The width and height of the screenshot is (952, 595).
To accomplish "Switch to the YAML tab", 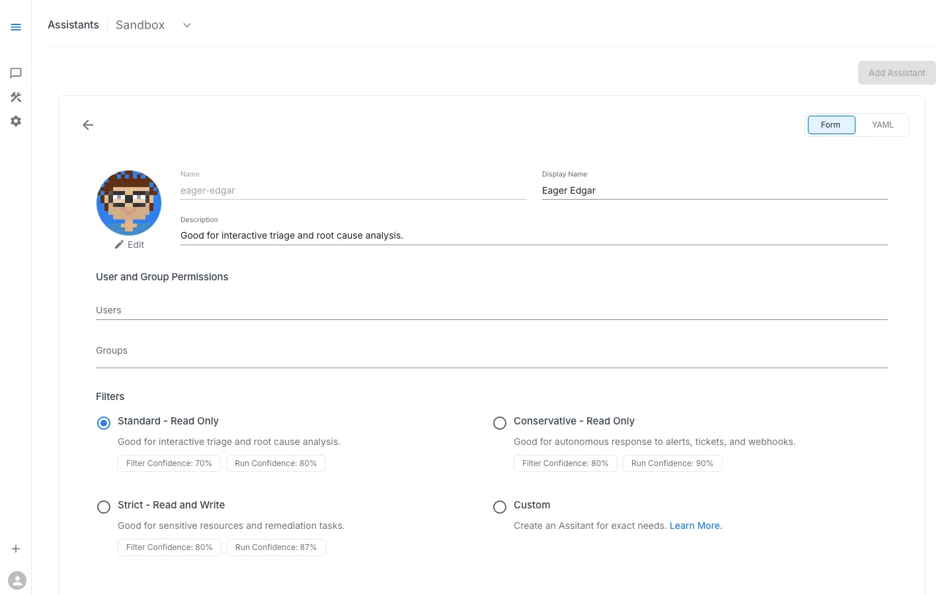I will click(883, 125).
